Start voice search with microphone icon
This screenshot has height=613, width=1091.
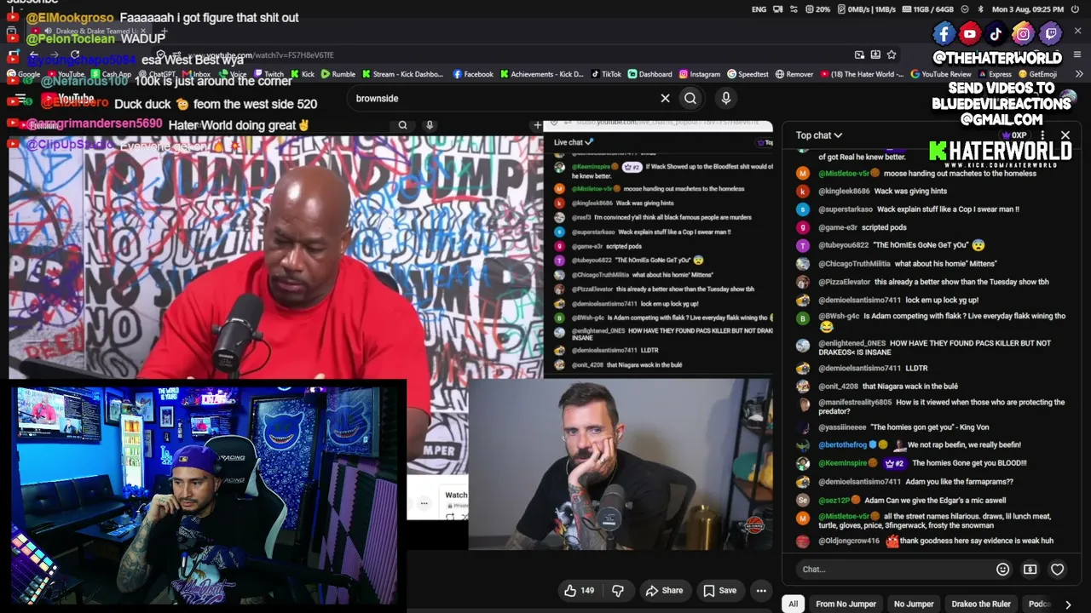click(x=726, y=98)
